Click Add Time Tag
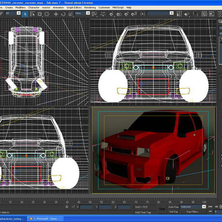The width and height of the screenshot is (222, 222). [143, 213]
